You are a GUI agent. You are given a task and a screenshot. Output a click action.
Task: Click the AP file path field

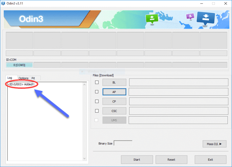[179, 92]
